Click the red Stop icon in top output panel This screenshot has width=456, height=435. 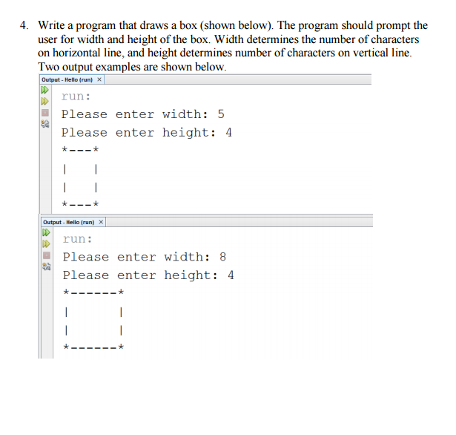pos(45,112)
